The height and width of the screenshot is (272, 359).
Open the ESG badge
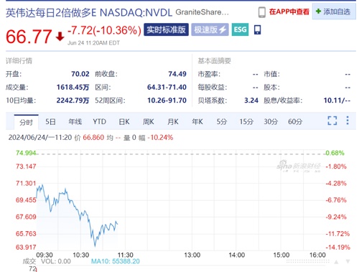tap(240, 29)
